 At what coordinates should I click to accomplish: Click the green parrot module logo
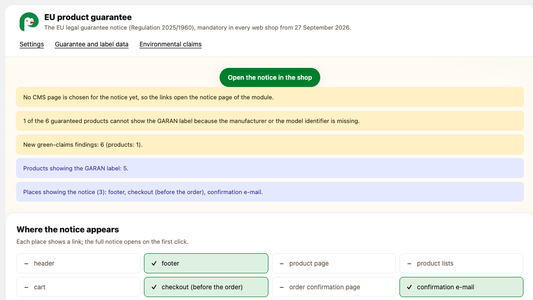pyautogui.click(x=29, y=22)
